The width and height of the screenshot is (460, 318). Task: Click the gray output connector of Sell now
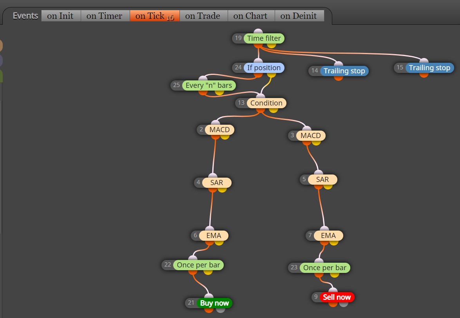(344, 304)
